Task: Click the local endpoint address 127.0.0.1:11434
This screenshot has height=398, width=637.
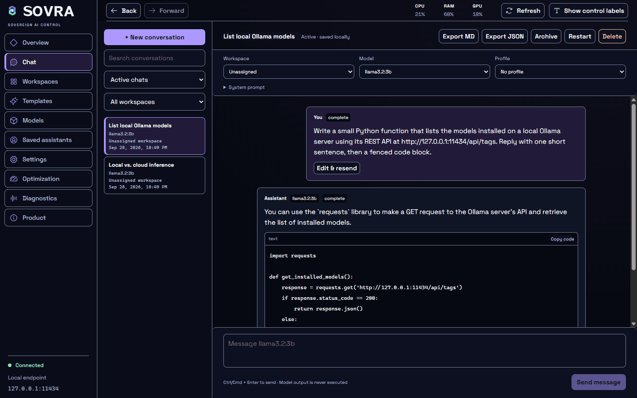Action: (33, 388)
